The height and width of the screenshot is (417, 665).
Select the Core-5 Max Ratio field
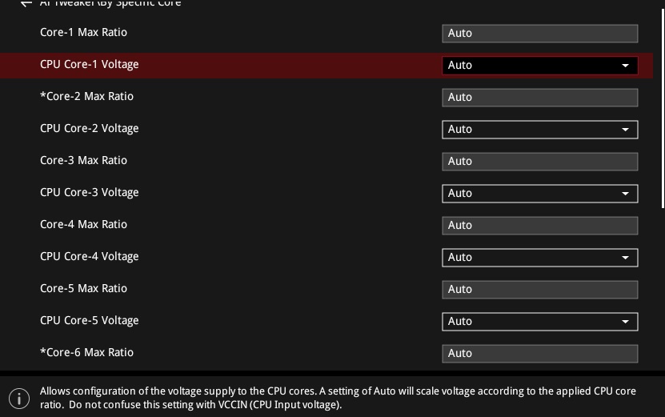[x=540, y=290]
